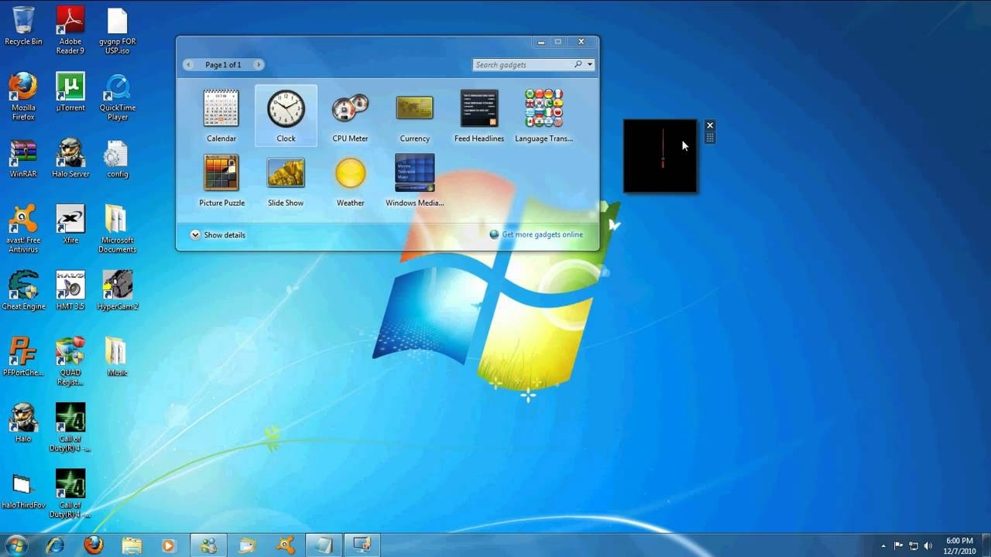Select the config file on desktop

point(117,159)
